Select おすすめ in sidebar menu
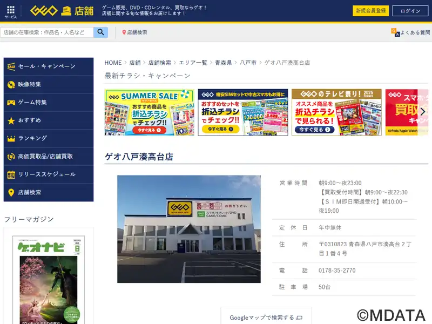This screenshot has width=432, height=324. click(x=49, y=120)
